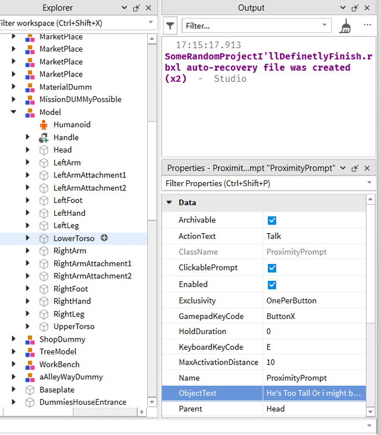Select the LeftHand tree item
This screenshot has width=381, height=435.
point(70,213)
